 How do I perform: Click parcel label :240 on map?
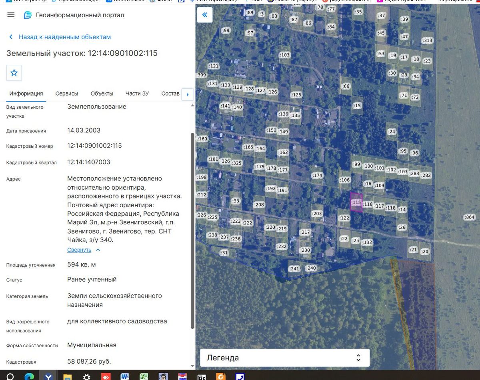coord(311,268)
